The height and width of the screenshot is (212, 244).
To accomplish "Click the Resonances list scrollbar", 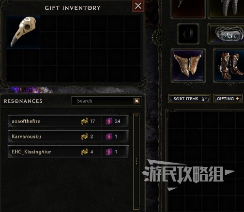I will (x=136, y=161).
